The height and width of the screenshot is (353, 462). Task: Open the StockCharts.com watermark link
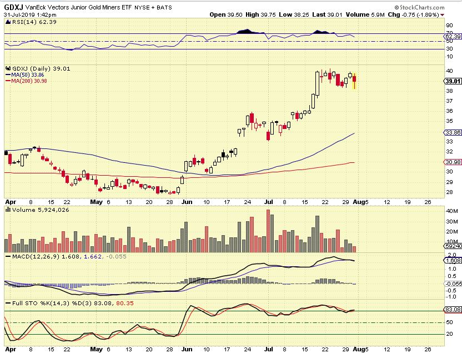click(422, 7)
